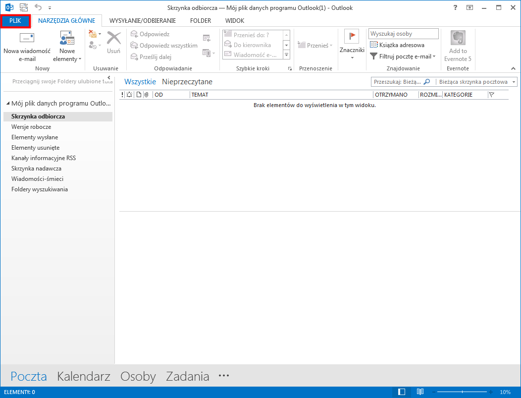Create a Nowa wiadomość e-mail

pos(27,47)
